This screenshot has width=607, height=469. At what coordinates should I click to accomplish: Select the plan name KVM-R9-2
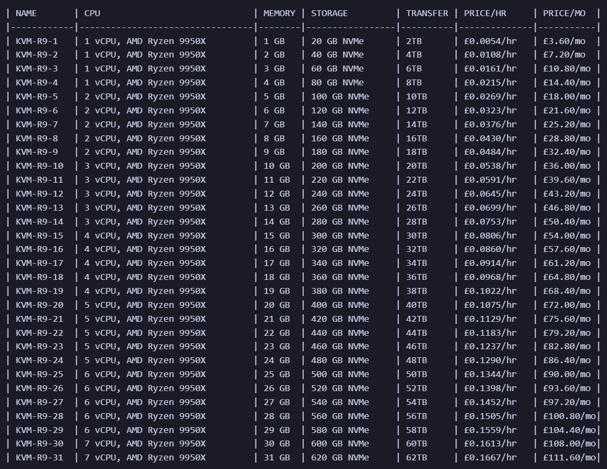[37, 55]
